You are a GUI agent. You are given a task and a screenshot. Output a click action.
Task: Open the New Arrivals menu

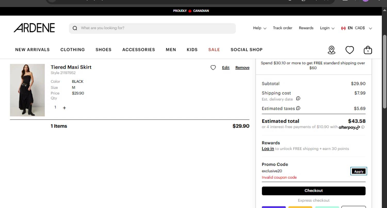[32, 50]
